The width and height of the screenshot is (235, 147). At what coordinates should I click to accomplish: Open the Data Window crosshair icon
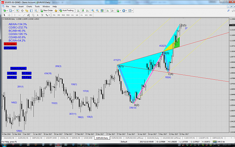[22, 11]
